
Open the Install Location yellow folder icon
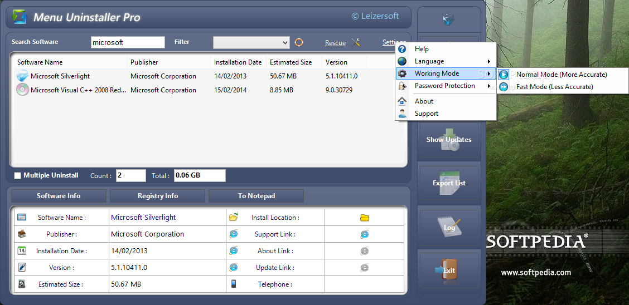click(x=364, y=218)
